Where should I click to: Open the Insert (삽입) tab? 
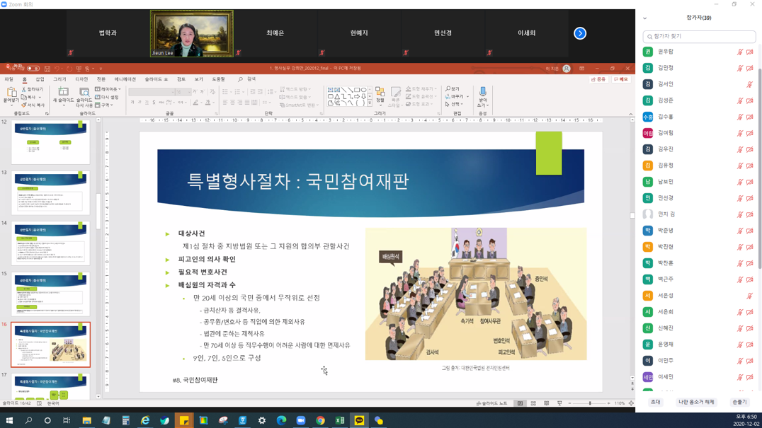click(x=40, y=79)
